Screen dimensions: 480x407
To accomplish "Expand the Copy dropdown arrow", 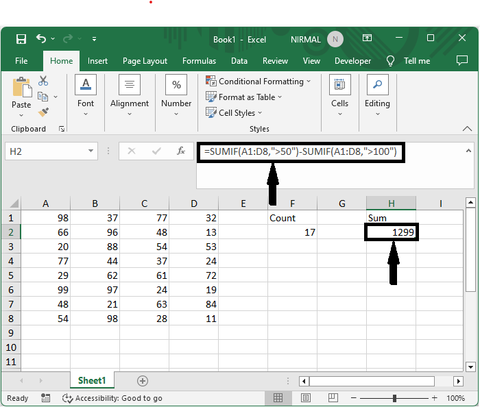I will tap(56, 97).
